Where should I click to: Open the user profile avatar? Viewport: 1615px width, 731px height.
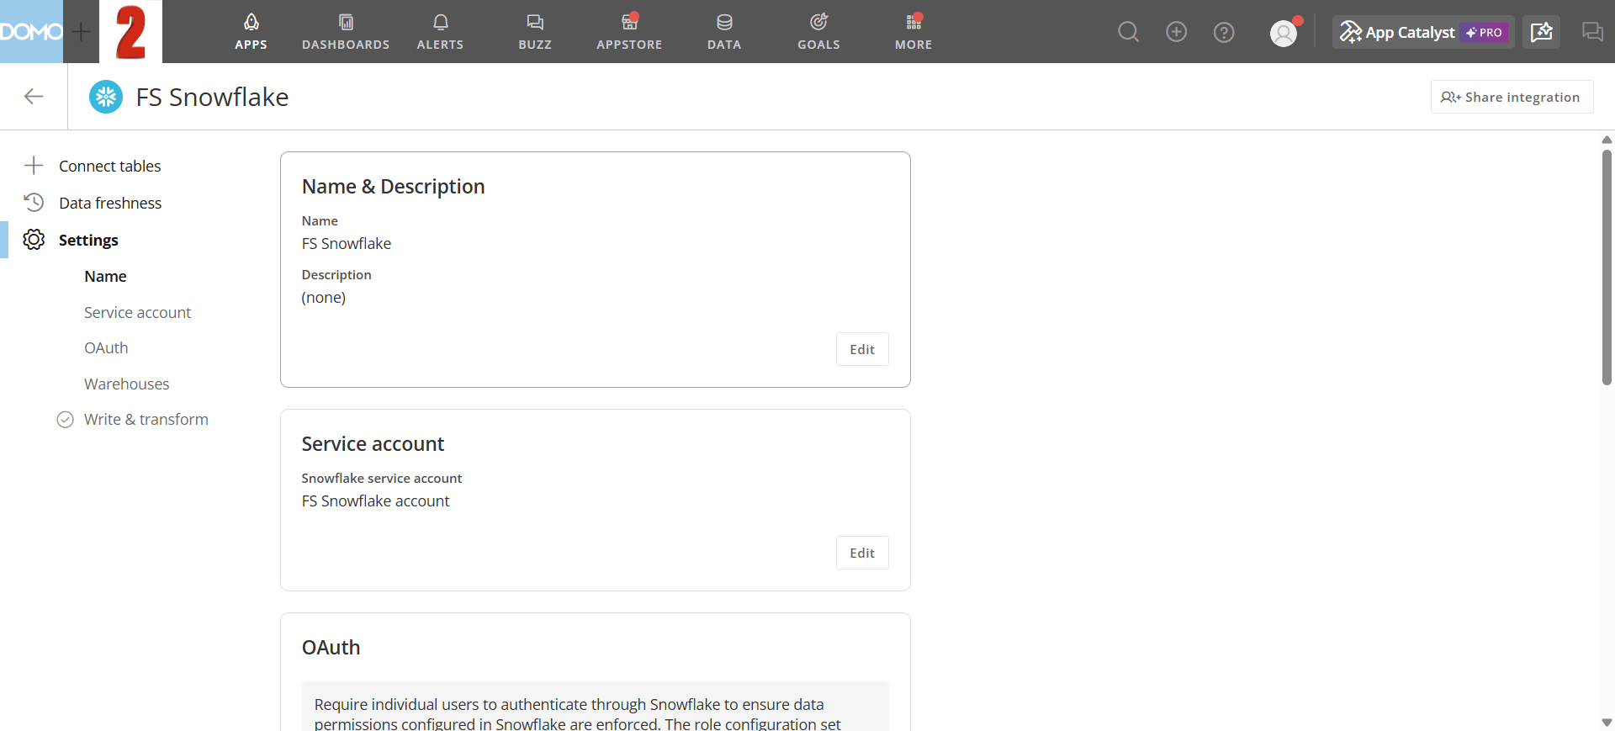tap(1284, 33)
